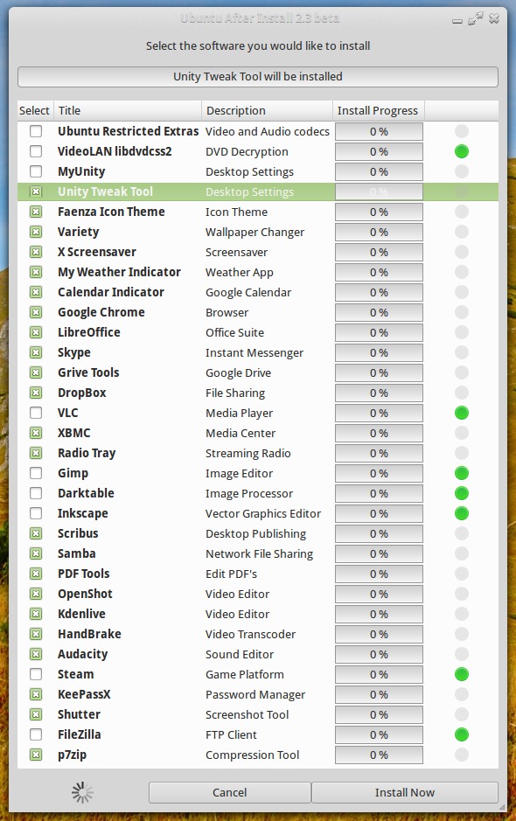
Task: Click green status indicator beside Gimp
Action: pos(462,473)
